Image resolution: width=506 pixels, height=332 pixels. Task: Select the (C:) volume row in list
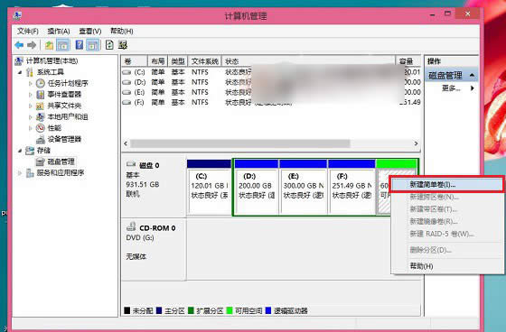click(x=271, y=72)
